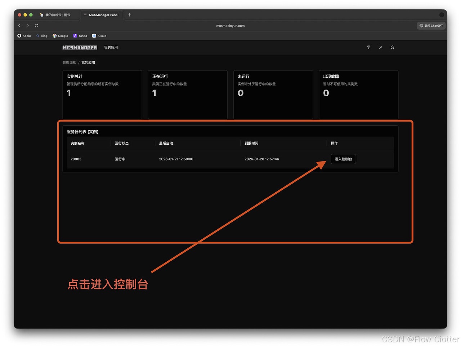This screenshot has height=347, width=461.
Task: Click 我的应用 in the breadcrumb
Action: click(88, 63)
